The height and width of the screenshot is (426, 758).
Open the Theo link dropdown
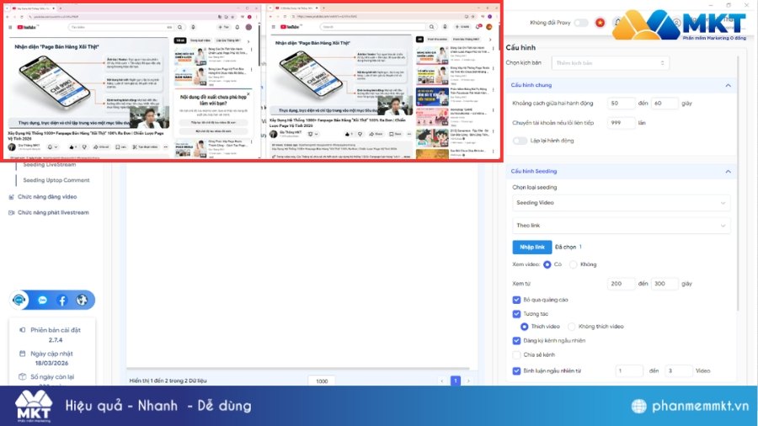click(x=621, y=226)
